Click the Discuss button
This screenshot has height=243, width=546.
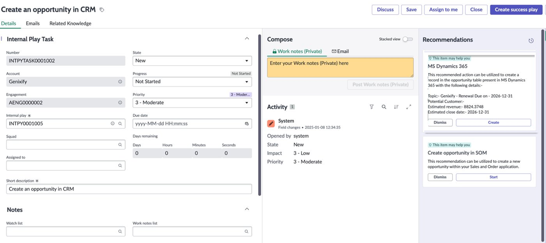(x=385, y=10)
